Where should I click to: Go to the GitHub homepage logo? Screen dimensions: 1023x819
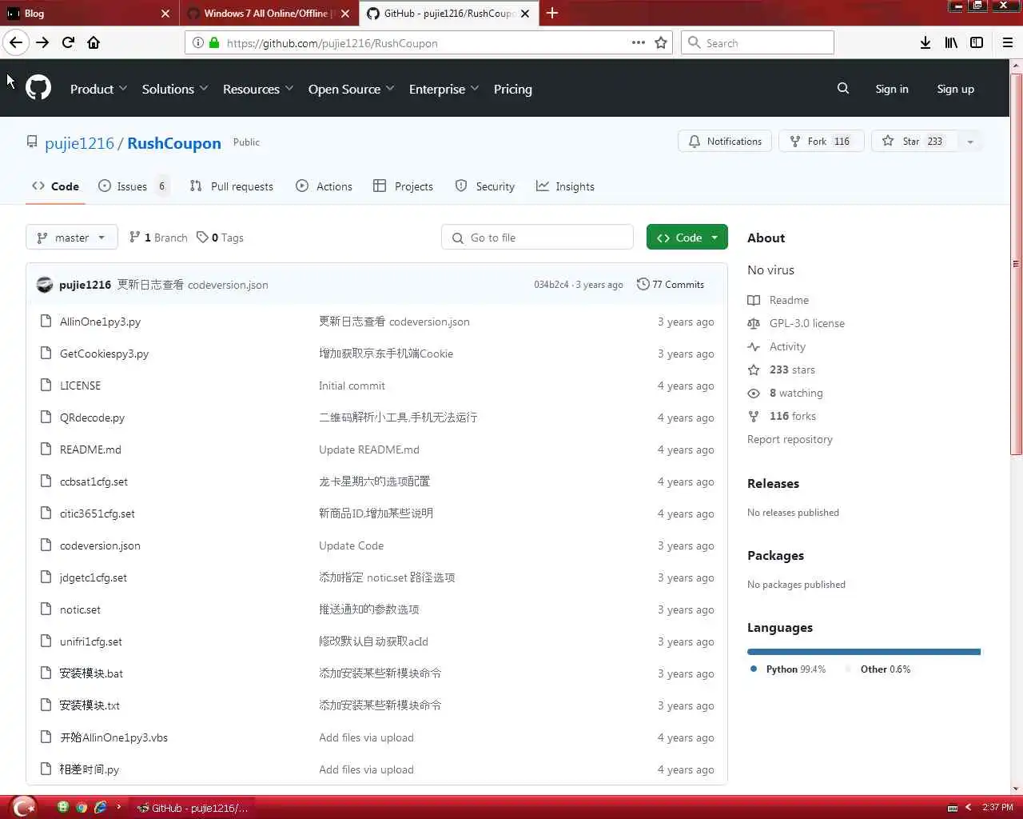(x=38, y=87)
